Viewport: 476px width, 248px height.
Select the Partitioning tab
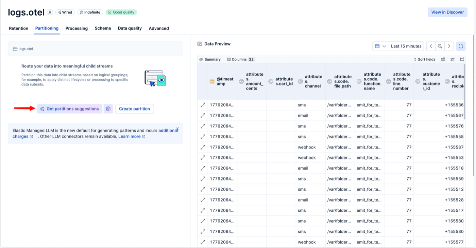(x=47, y=28)
